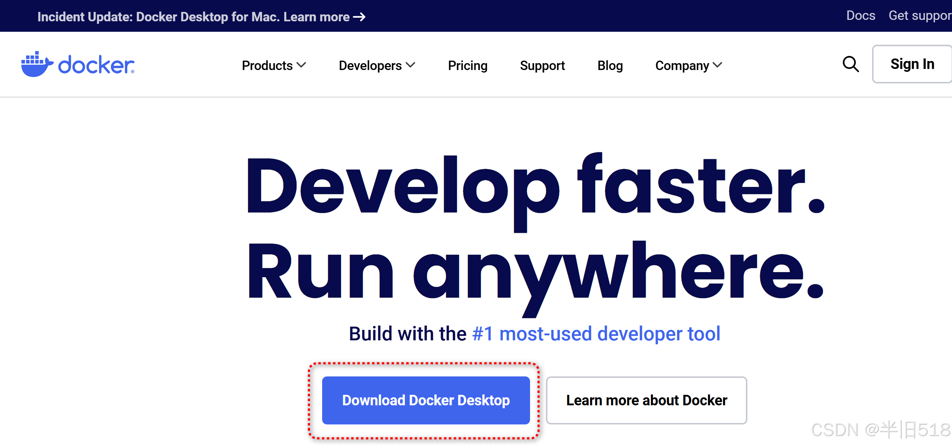This screenshot has height=445, width=952.
Task: Open the Incident Update announcement link
Action: pos(201,17)
